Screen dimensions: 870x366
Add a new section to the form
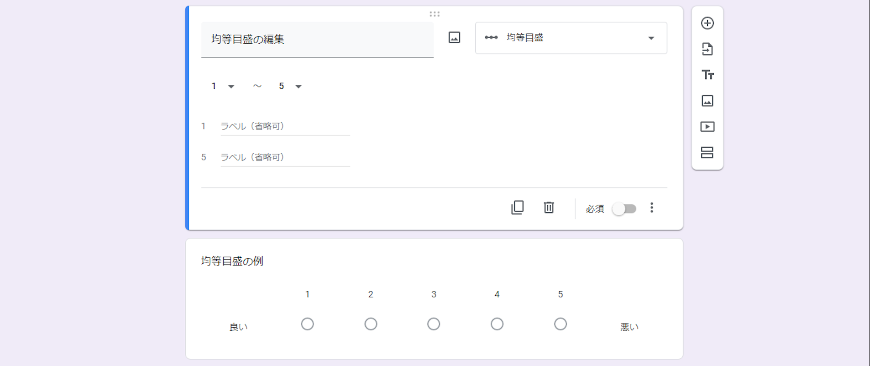pos(707,152)
